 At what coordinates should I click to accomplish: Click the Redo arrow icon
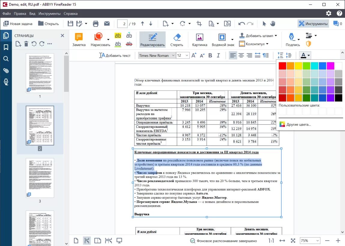point(250,24)
